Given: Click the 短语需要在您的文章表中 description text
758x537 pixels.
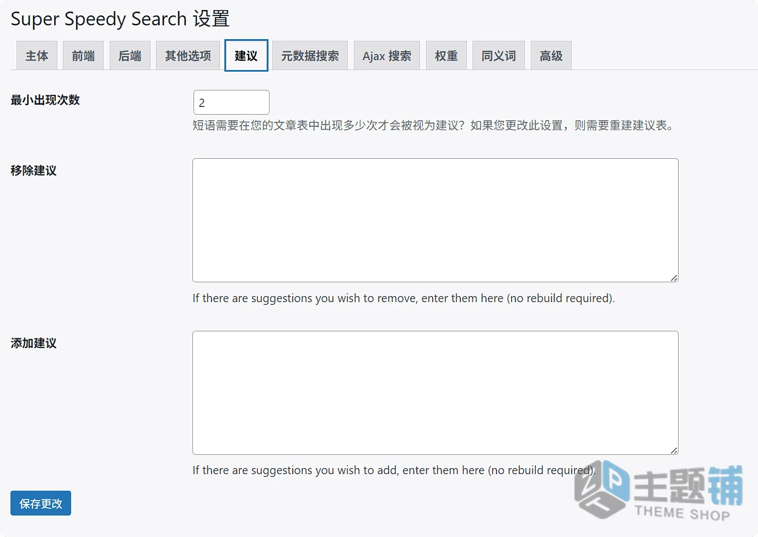Looking at the screenshot, I should [433, 126].
